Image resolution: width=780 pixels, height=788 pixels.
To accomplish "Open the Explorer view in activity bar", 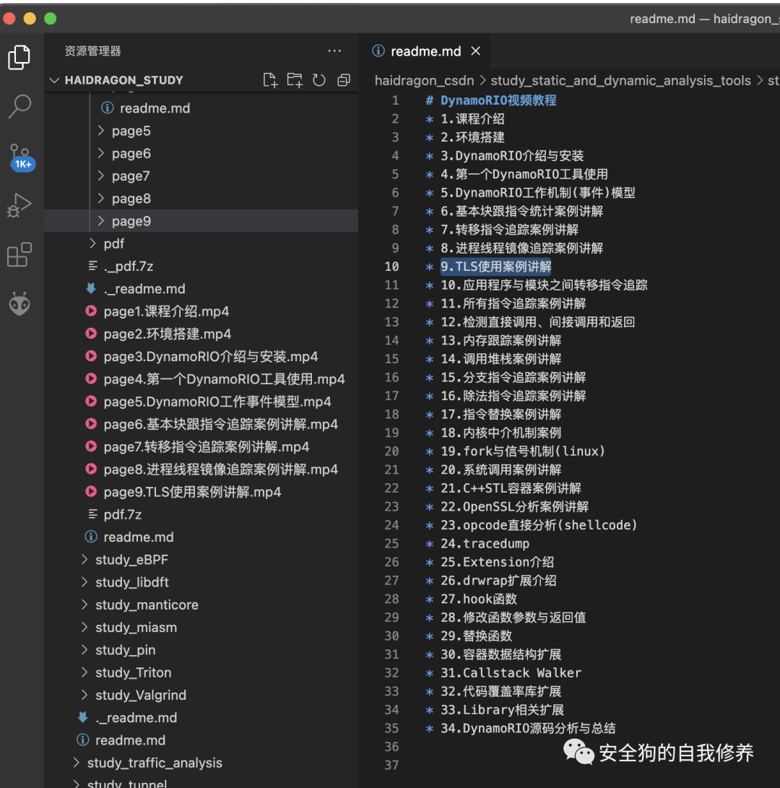I will 19,57.
